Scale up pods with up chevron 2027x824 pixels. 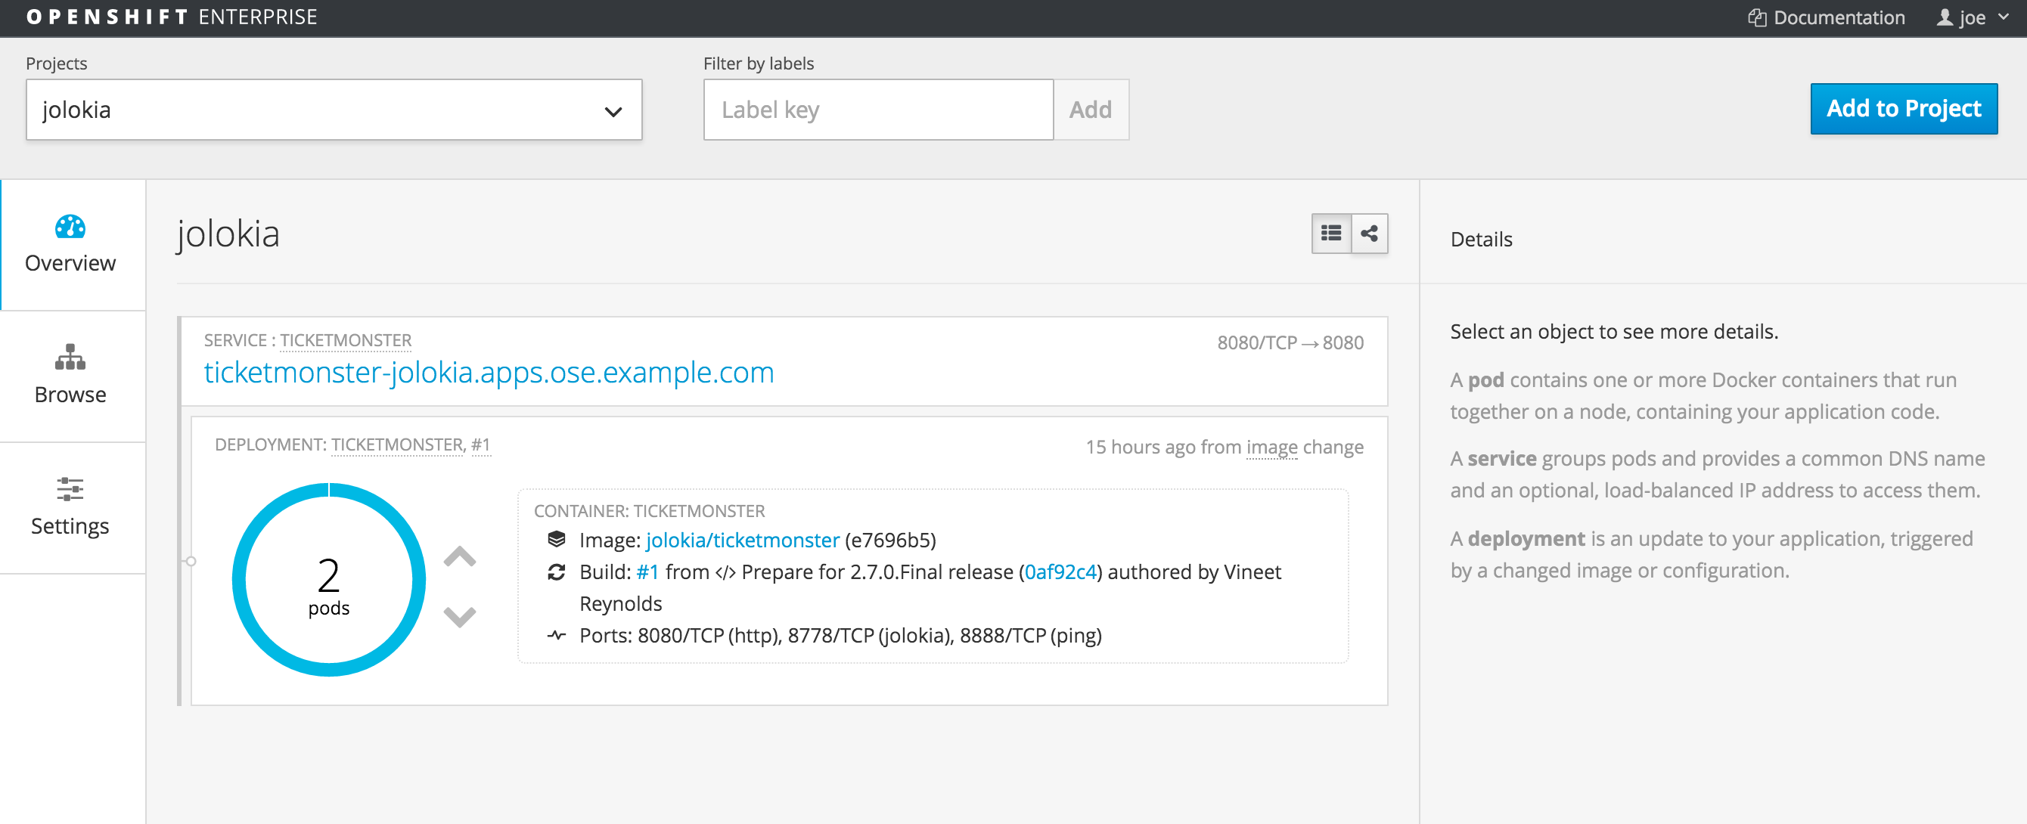[x=460, y=556]
